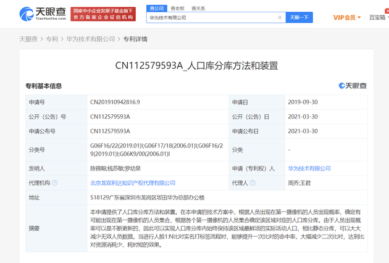Screen dimensions: 389x263
Task: Go to 天眼查 breadcrumb home
Action: pyautogui.click(x=28, y=39)
